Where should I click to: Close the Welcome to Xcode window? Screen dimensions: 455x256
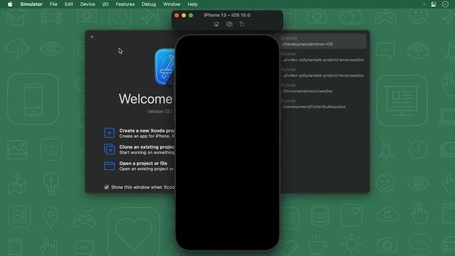(x=92, y=37)
